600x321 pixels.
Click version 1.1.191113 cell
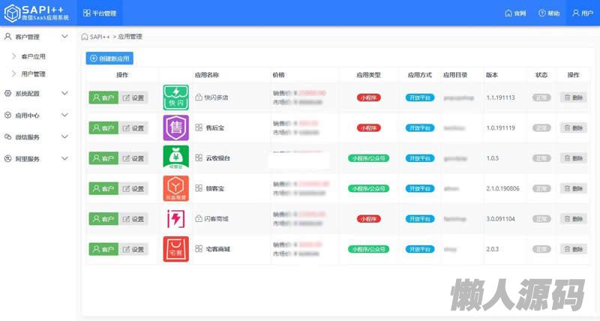point(500,98)
